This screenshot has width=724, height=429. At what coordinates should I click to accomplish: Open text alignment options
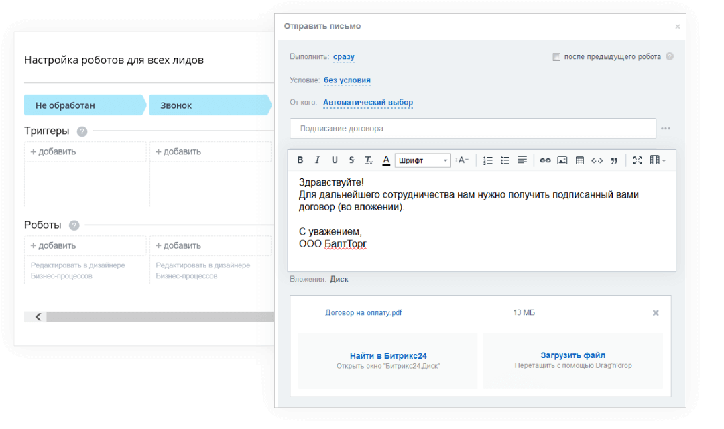click(522, 160)
